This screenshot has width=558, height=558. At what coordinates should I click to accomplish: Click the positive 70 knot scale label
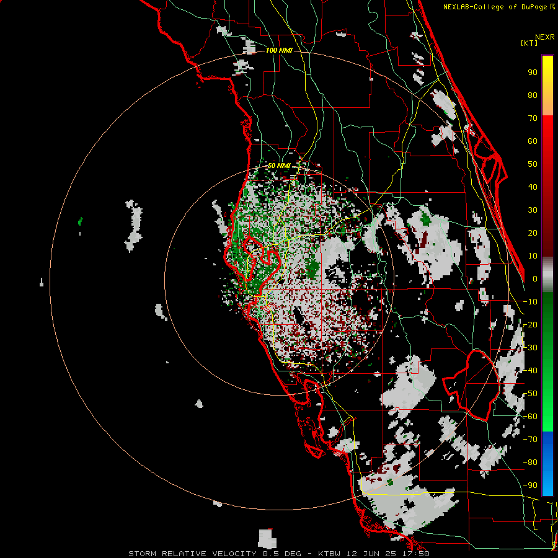tap(533, 118)
